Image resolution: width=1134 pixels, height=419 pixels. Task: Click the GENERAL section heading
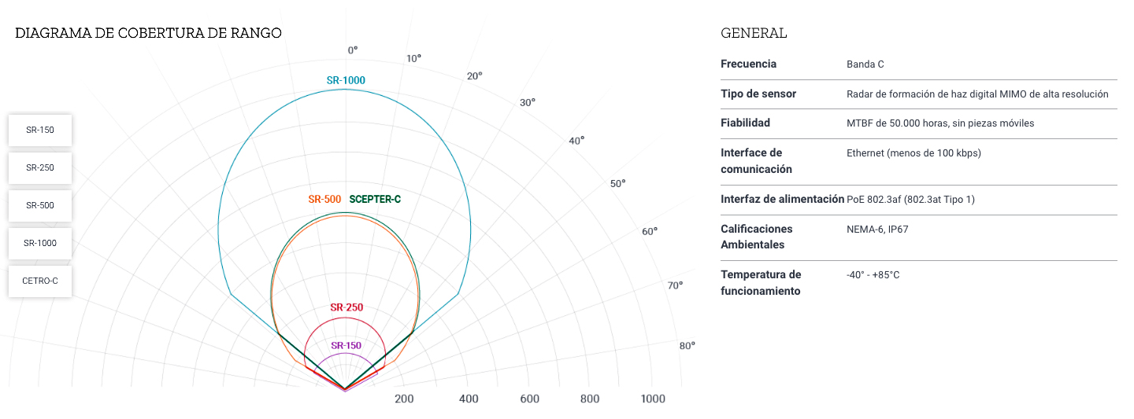754,33
